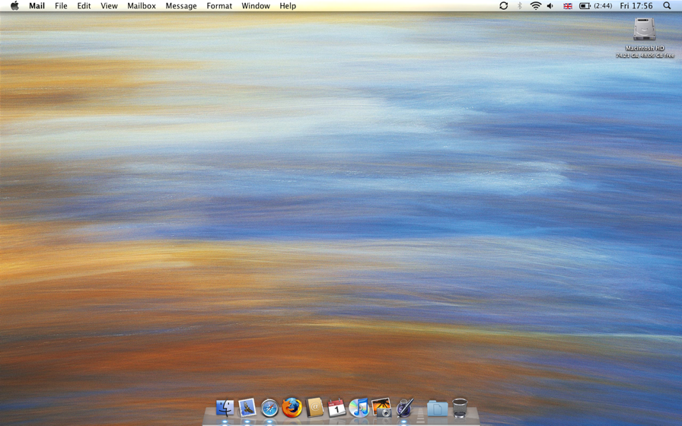Click the Mail stamp icon in dock
The width and height of the screenshot is (682, 426).
click(x=247, y=409)
